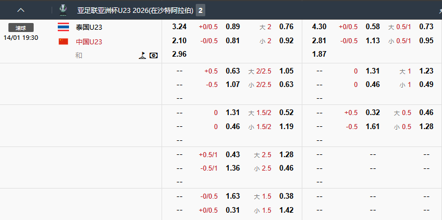Pick China full-time win odds 2.10
The height and width of the screenshot is (220, 442).
point(179,40)
